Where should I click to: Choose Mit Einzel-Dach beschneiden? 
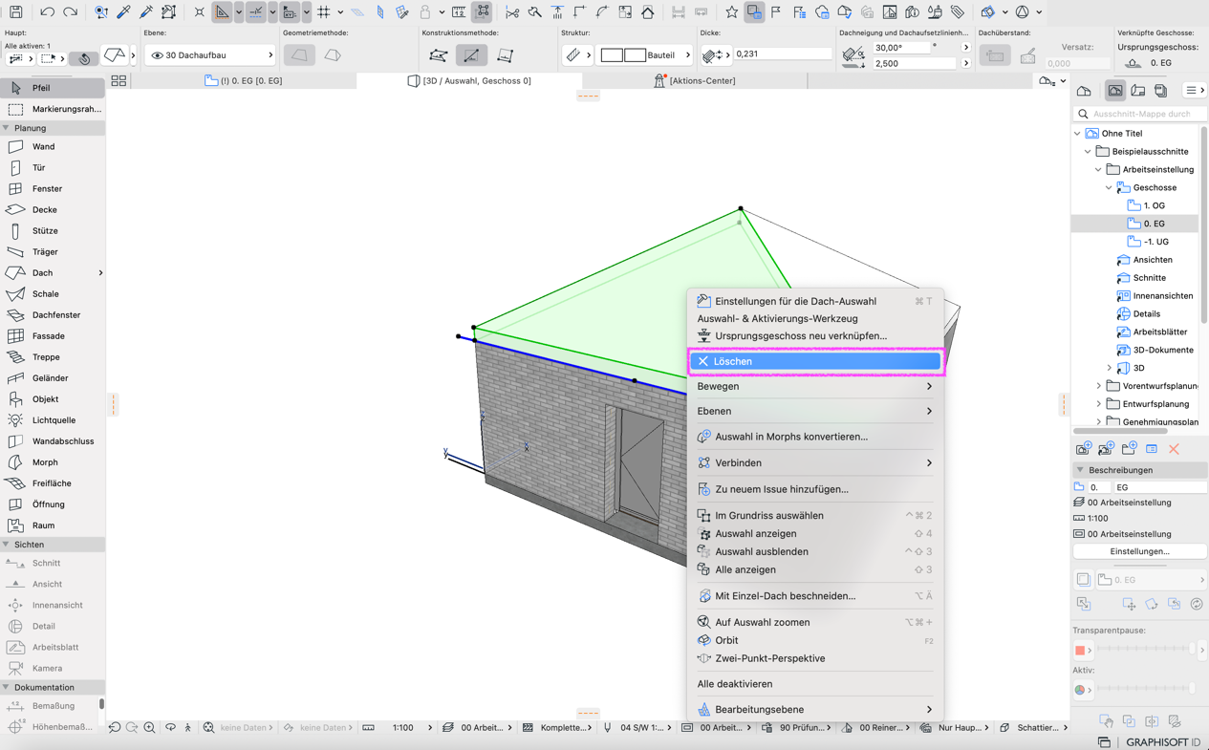(815, 596)
